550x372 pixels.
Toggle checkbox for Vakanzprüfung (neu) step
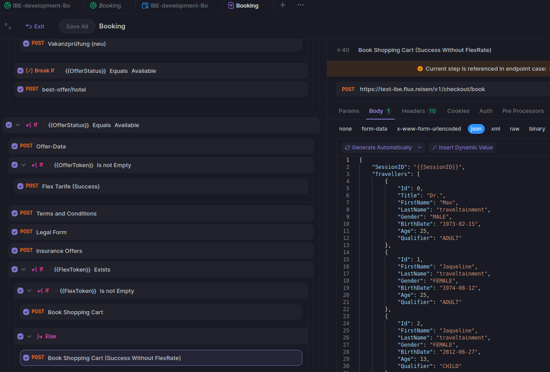click(x=26, y=44)
